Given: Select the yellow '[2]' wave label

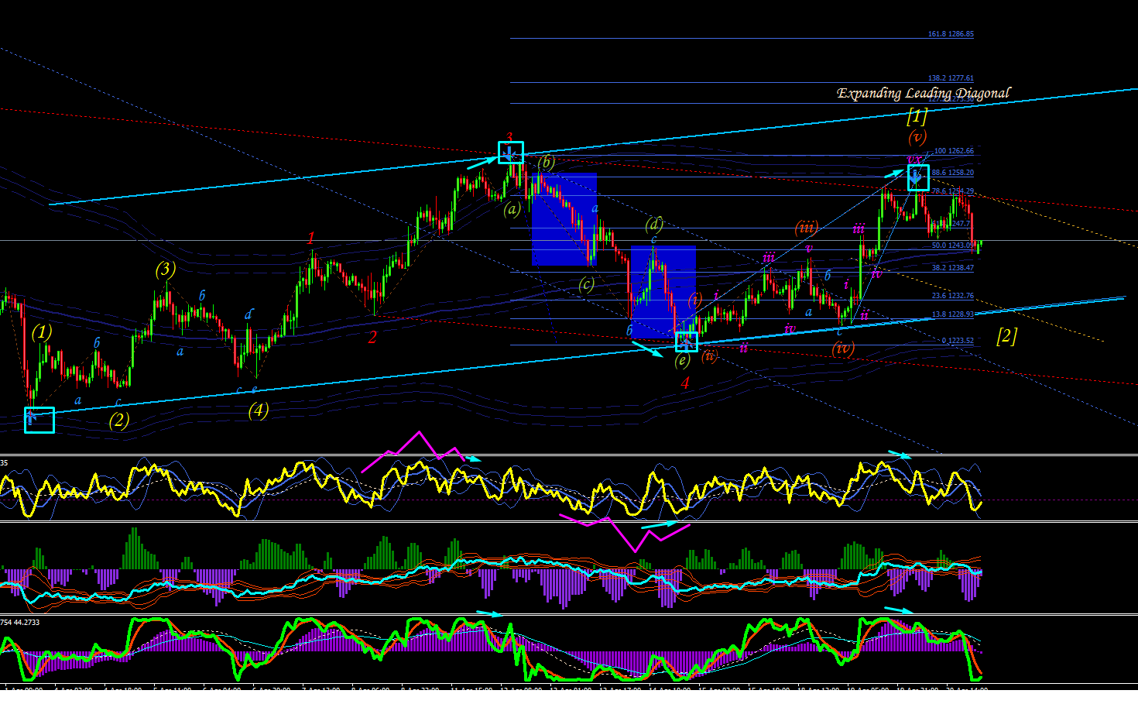Looking at the screenshot, I should tap(1006, 336).
